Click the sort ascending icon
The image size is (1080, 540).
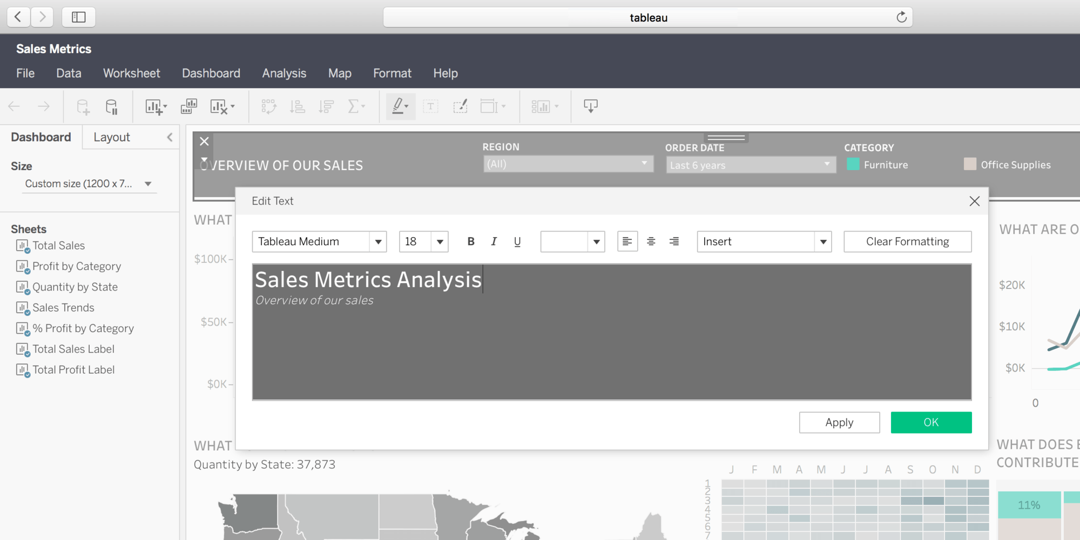pyautogui.click(x=298, y=106)
